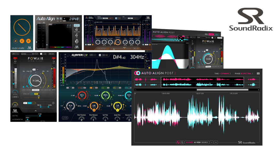
Task: Click the zoom out minus button
Action: pyautogui.click(x=212, y=142)
